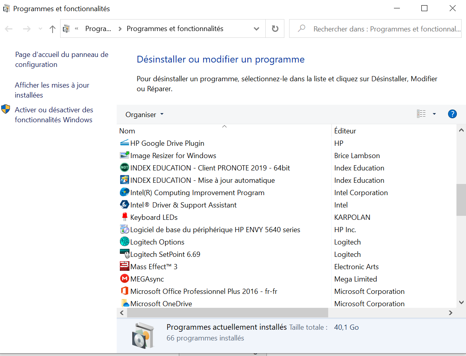This screenshot has width=466, height=356.
Task: Expand the view options dropdown arrow
Action: [x=434, y=114]
